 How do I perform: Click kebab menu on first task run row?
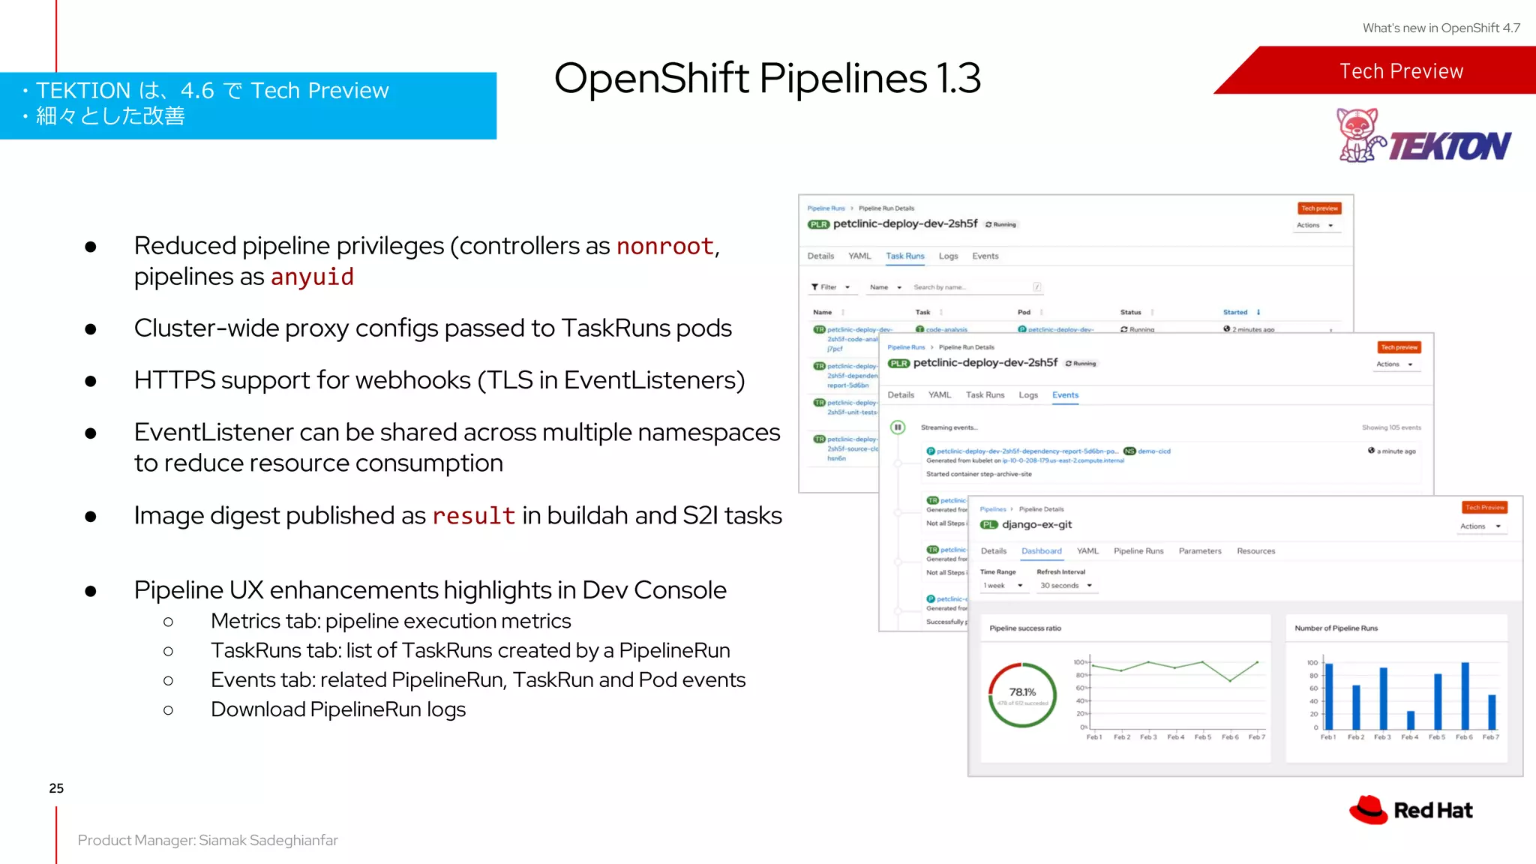coord(1331,330)
